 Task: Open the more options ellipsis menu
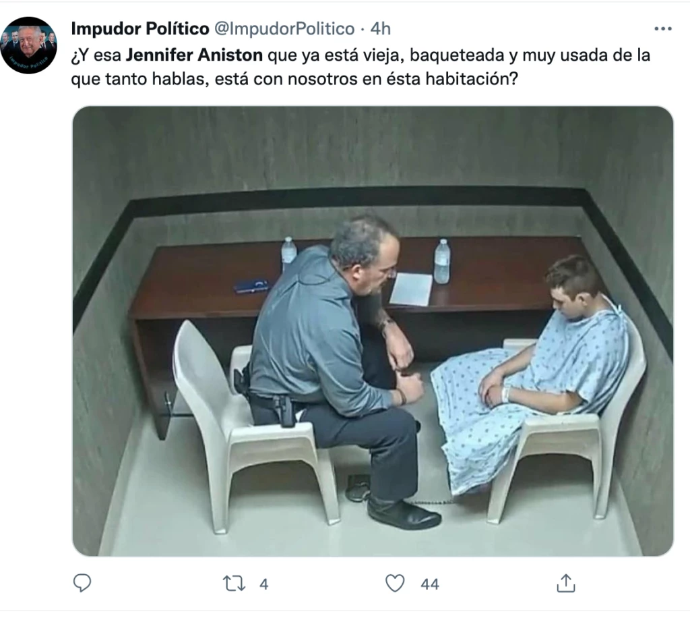coord(663,28)
